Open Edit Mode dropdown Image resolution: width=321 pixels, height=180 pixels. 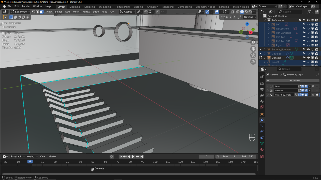(x=20, y=12)
